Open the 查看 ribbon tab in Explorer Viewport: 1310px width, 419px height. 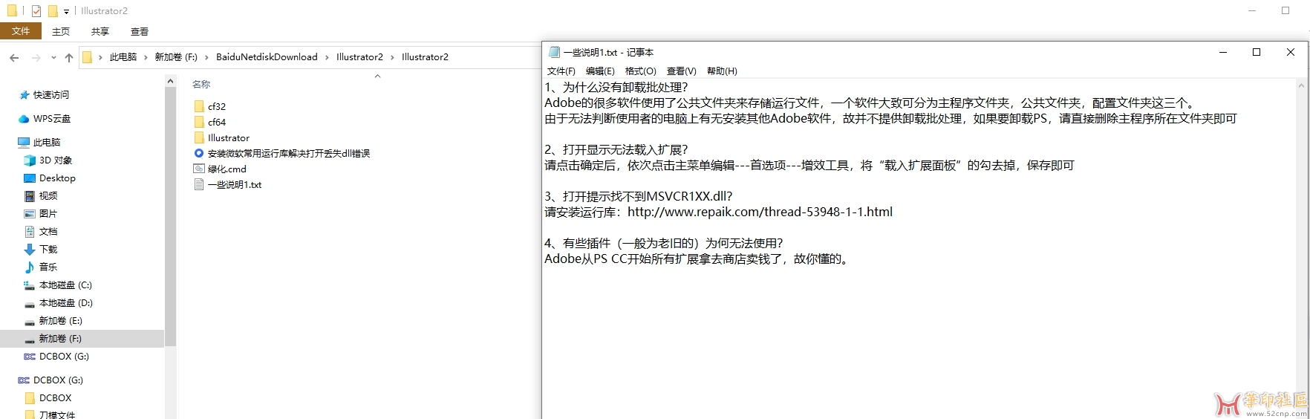pos(140,31)
